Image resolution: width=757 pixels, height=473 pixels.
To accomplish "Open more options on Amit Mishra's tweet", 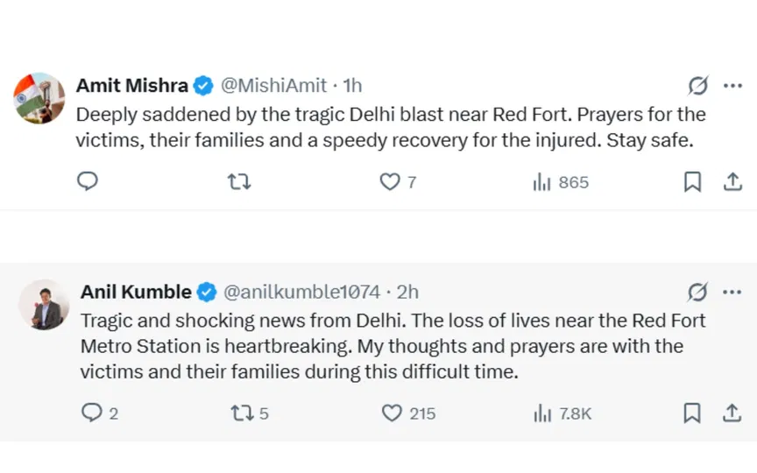I will point(732,85).
